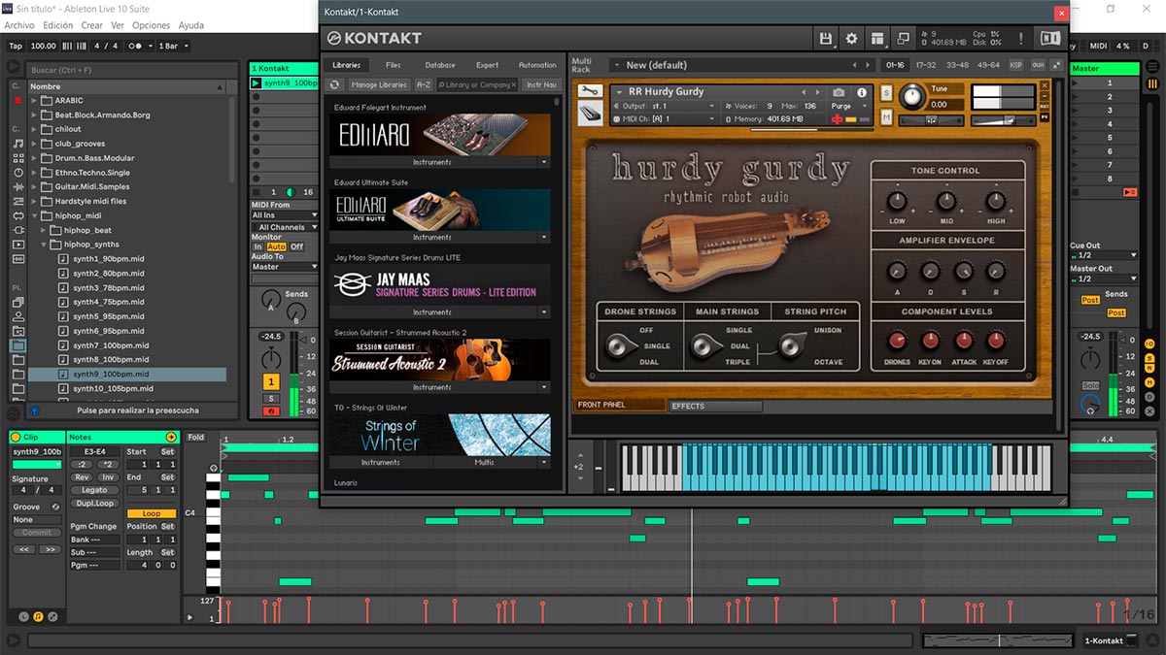
Task: Click the Buscar search field
Action: 131,70
